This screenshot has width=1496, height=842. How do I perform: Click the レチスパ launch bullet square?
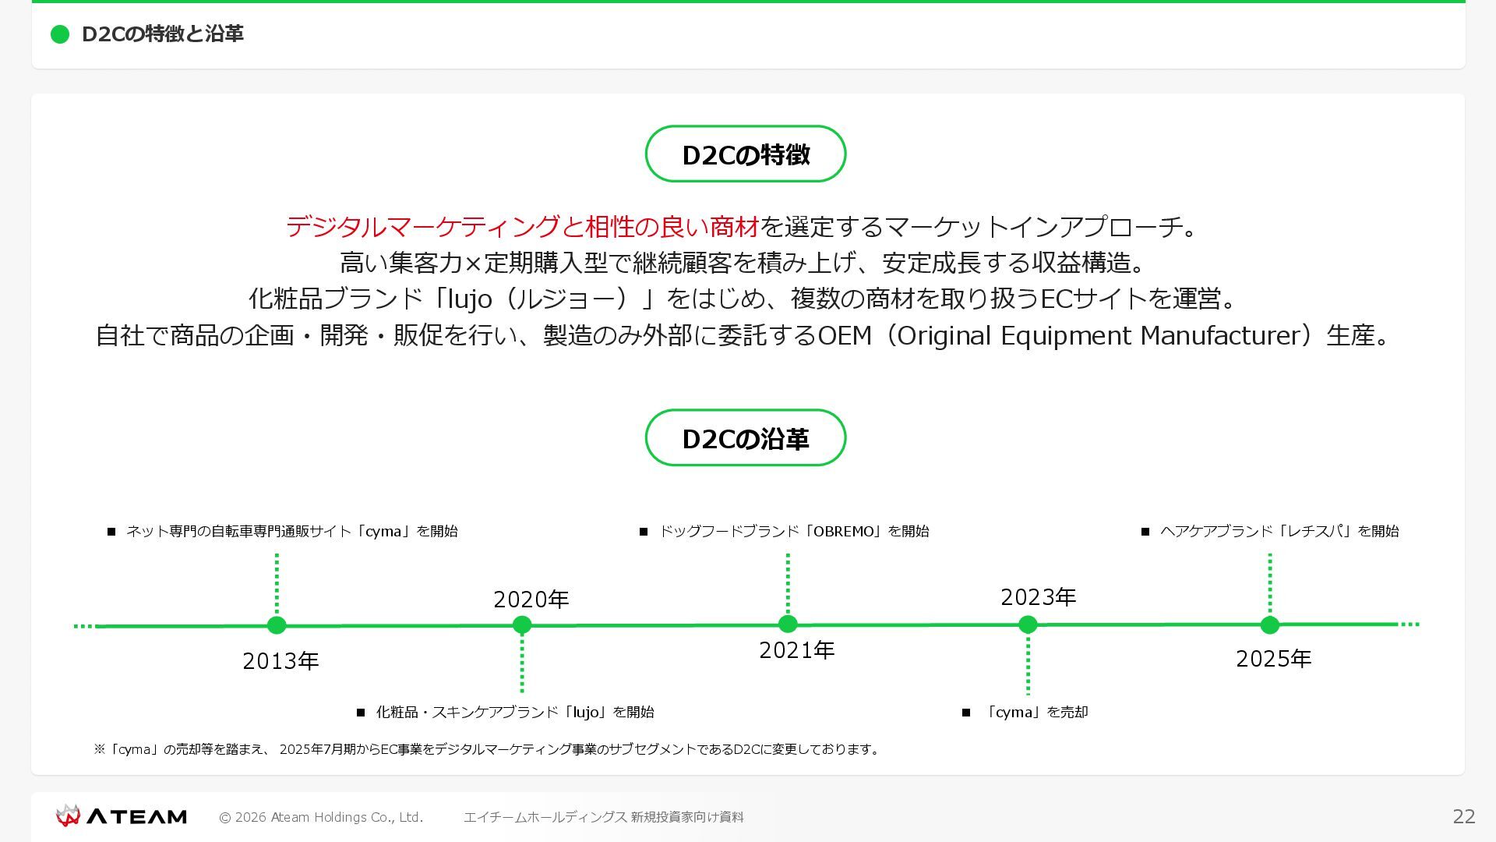1145,532
